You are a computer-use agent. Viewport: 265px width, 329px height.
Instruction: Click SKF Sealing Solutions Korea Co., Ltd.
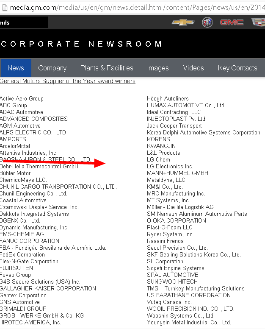pyautogui.click(x=194, y=254)
